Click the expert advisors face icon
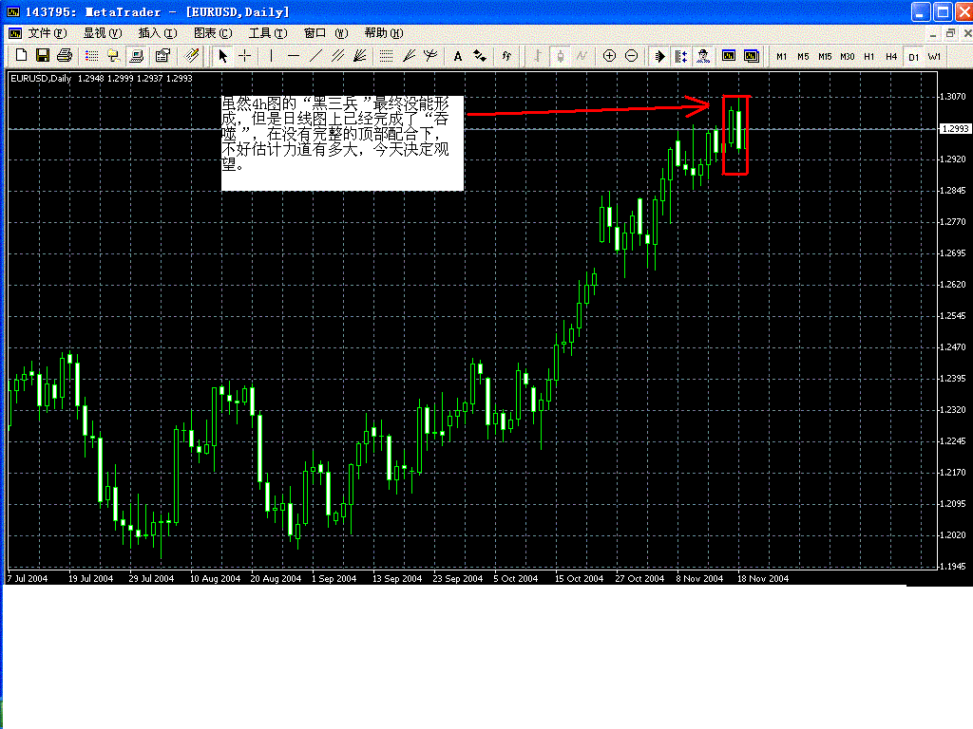The width and height of the screenshot is (973, 729). (703, 56)
